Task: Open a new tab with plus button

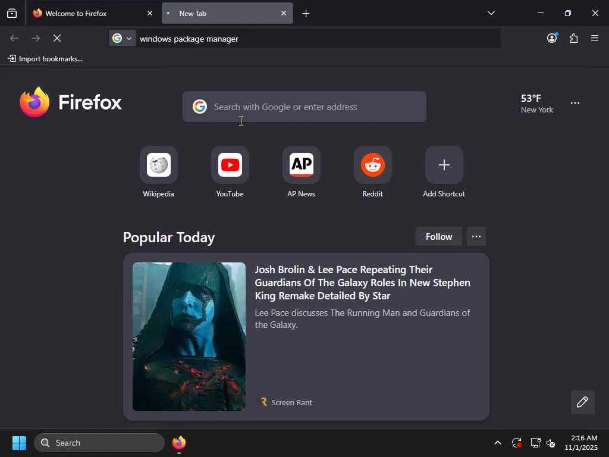Action: [x=306, y=14]
